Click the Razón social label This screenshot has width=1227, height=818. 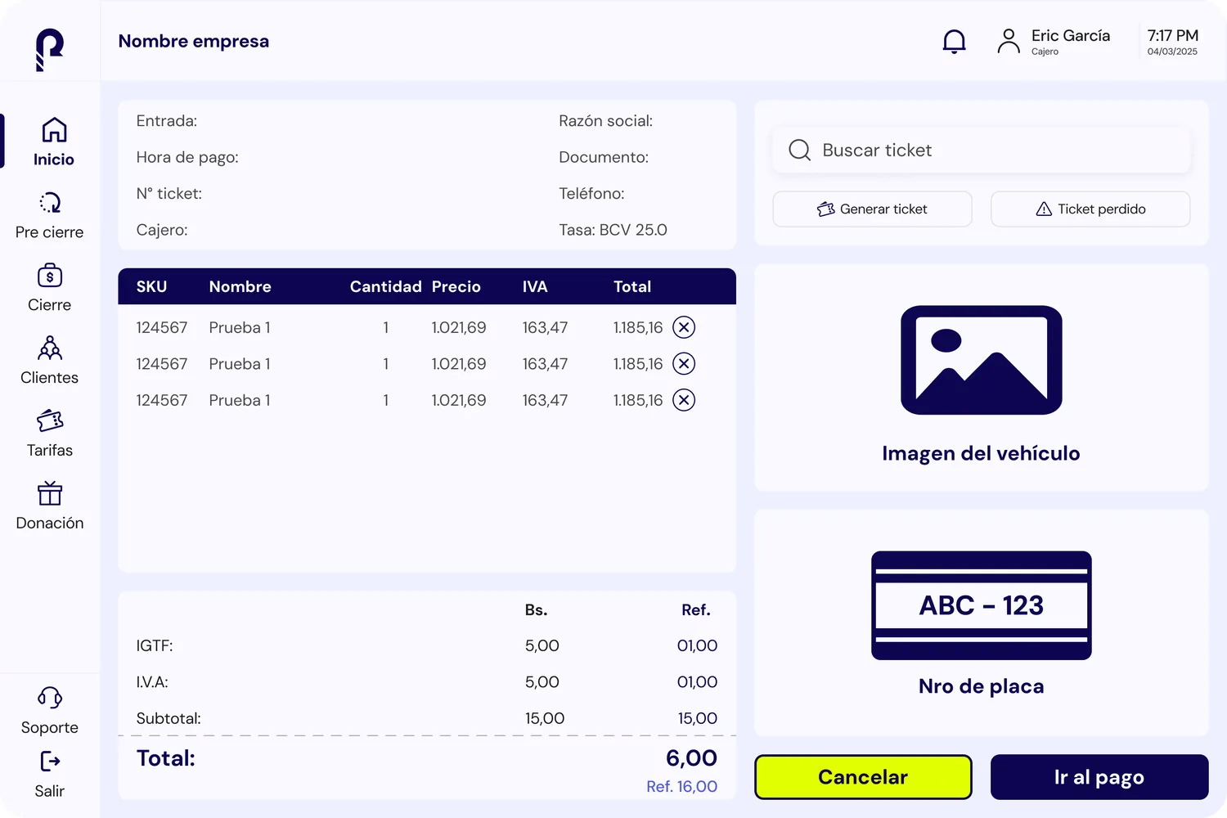pos(605,121)
